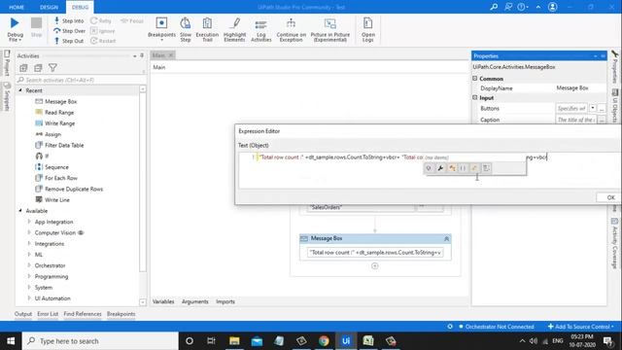Image resolution: width=622 pixels, height=350 pixels.
Task: Open ellipsis button beside Caption property
Action: tap(602, 120)
